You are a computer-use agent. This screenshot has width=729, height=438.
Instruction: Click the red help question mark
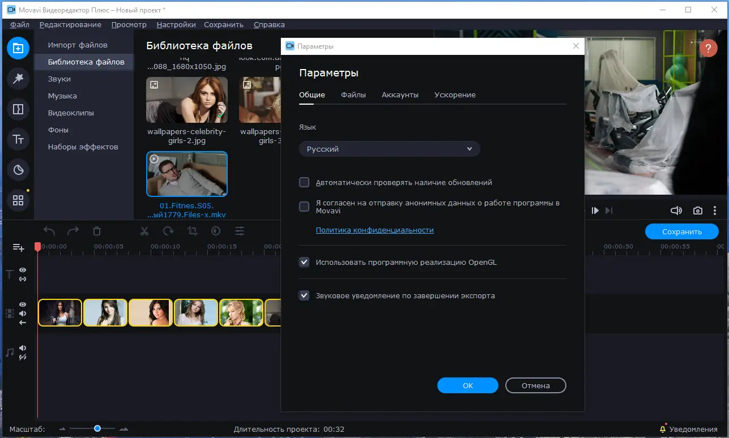click(x=709, y=49)
